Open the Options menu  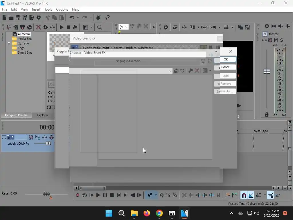(62, 9)
